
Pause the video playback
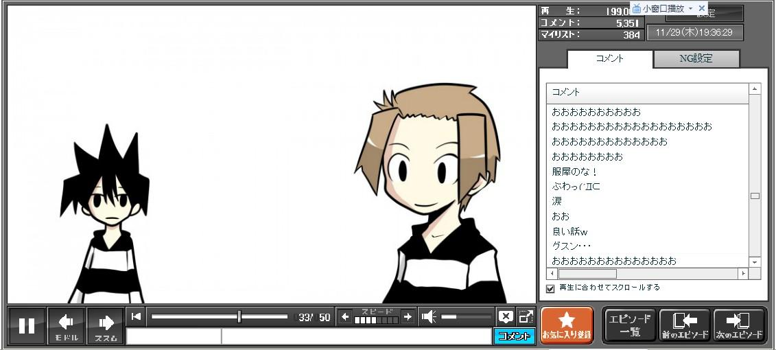click(27, 325)
